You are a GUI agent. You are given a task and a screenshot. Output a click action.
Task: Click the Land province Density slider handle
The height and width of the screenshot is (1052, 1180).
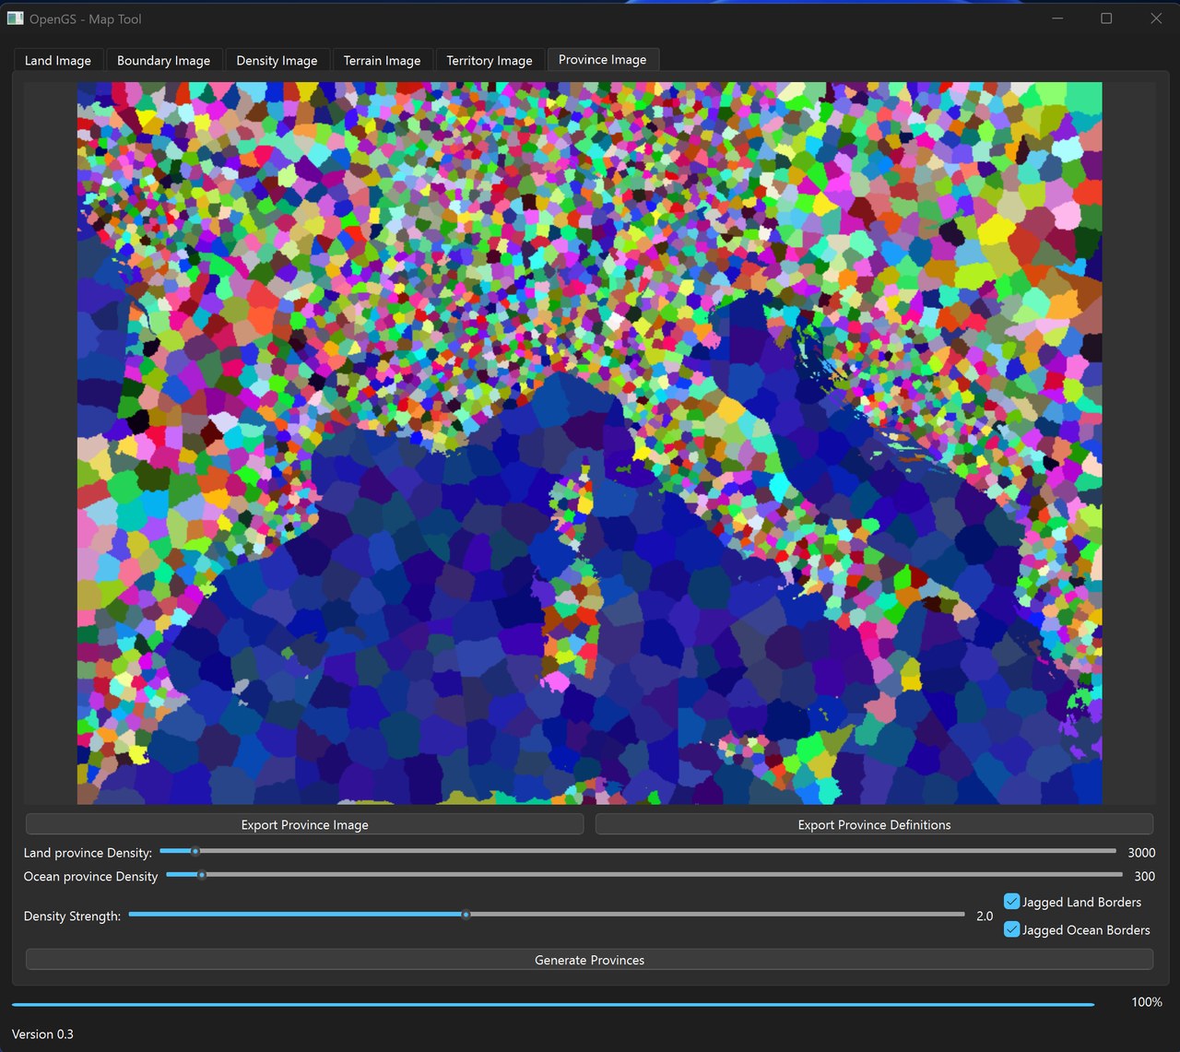coord(195,851)
